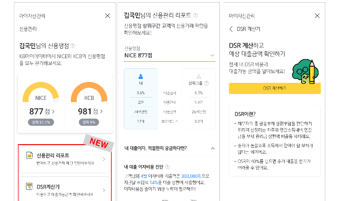Collapse the 내 대출이자, 적절한지 궁금하다면? section

click(213, 149)
